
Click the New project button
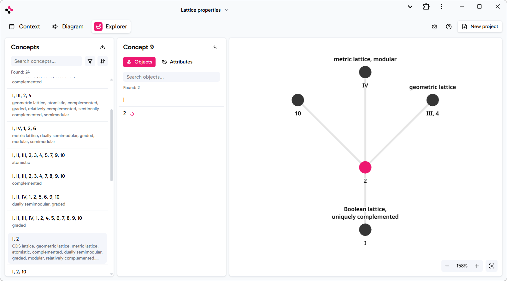point(480,27)
